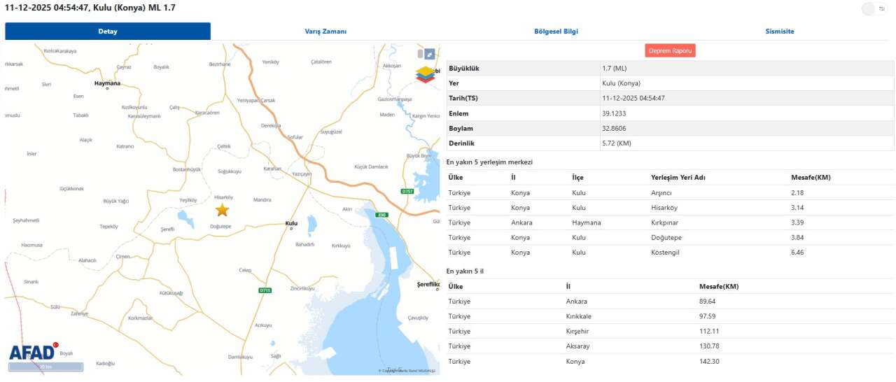Select the Sismisite tab
Viewport: 896px width, 382px height.
pos(779,31)
